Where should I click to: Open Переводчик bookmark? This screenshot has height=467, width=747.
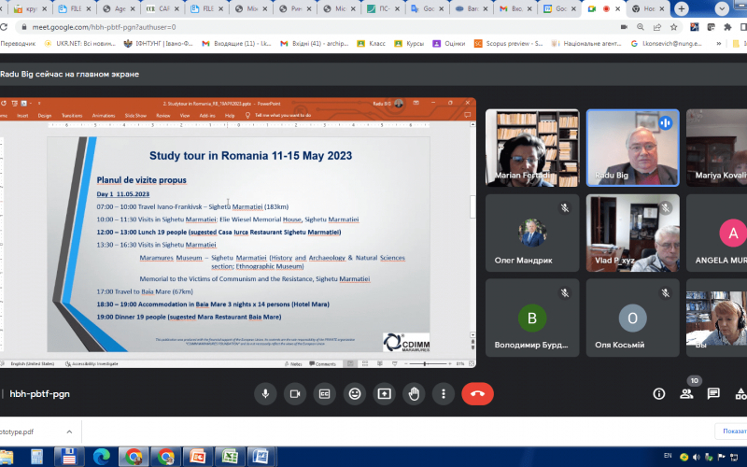[18, 43]
